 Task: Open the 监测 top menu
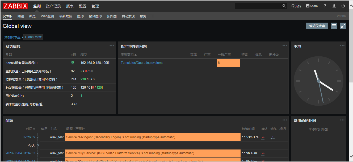click(x=37, y=6)
